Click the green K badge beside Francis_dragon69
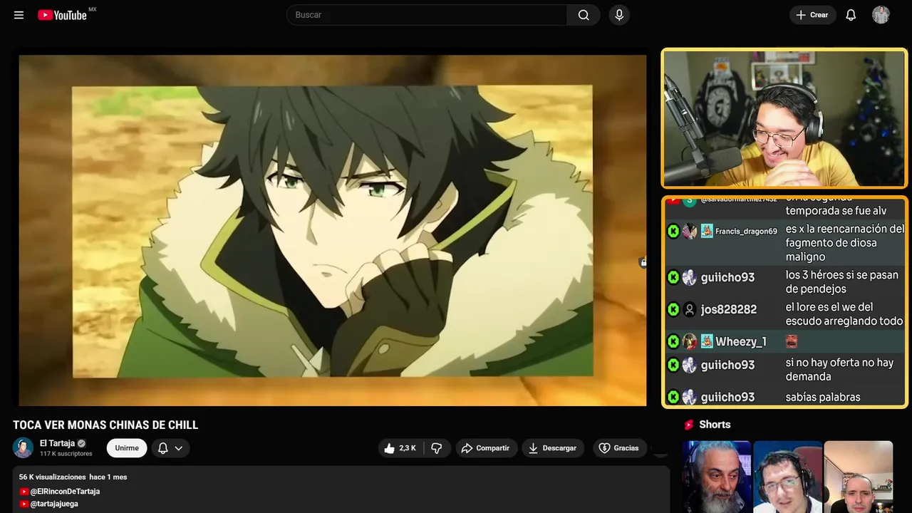Viewport: 912px width, 513px height. (x=673, y=232)
